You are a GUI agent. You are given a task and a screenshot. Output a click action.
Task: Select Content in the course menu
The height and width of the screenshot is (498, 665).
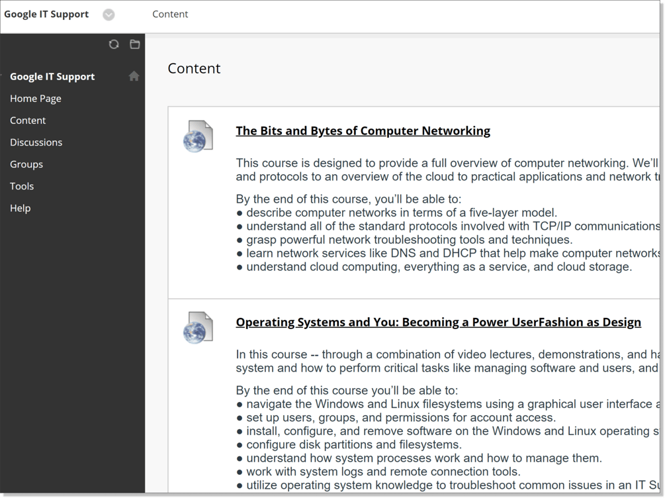pos(28,120)
